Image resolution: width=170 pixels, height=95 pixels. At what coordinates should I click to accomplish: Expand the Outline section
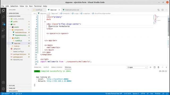click(x=12, y=85)
